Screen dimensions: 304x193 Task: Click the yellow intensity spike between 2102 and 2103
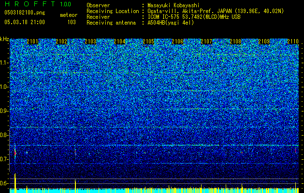click(75, 186)
